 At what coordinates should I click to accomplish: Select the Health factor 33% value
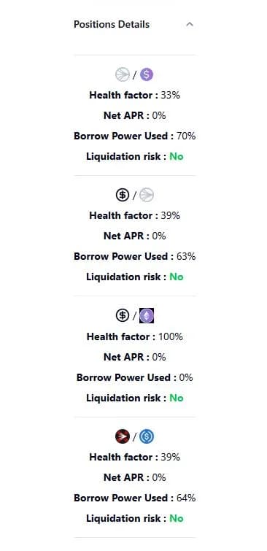tap(171, 95)
